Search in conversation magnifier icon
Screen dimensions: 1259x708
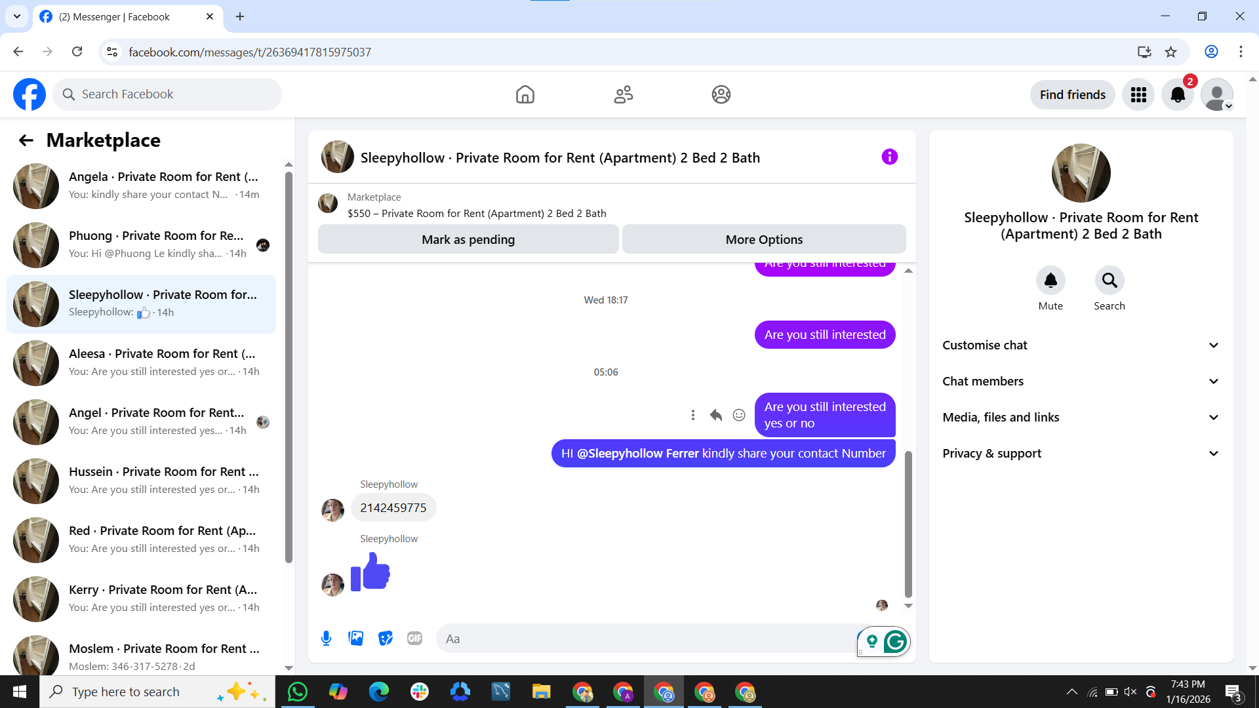coord(1109,281)
